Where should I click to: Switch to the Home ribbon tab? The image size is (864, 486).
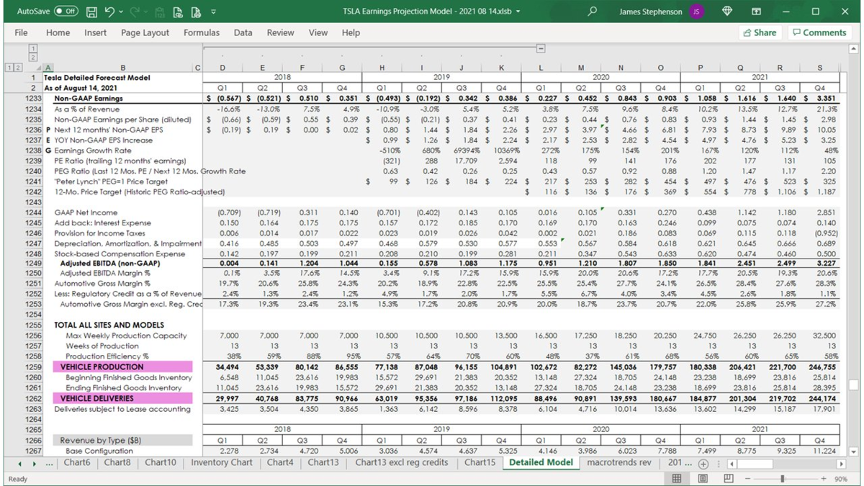[58, 32]
